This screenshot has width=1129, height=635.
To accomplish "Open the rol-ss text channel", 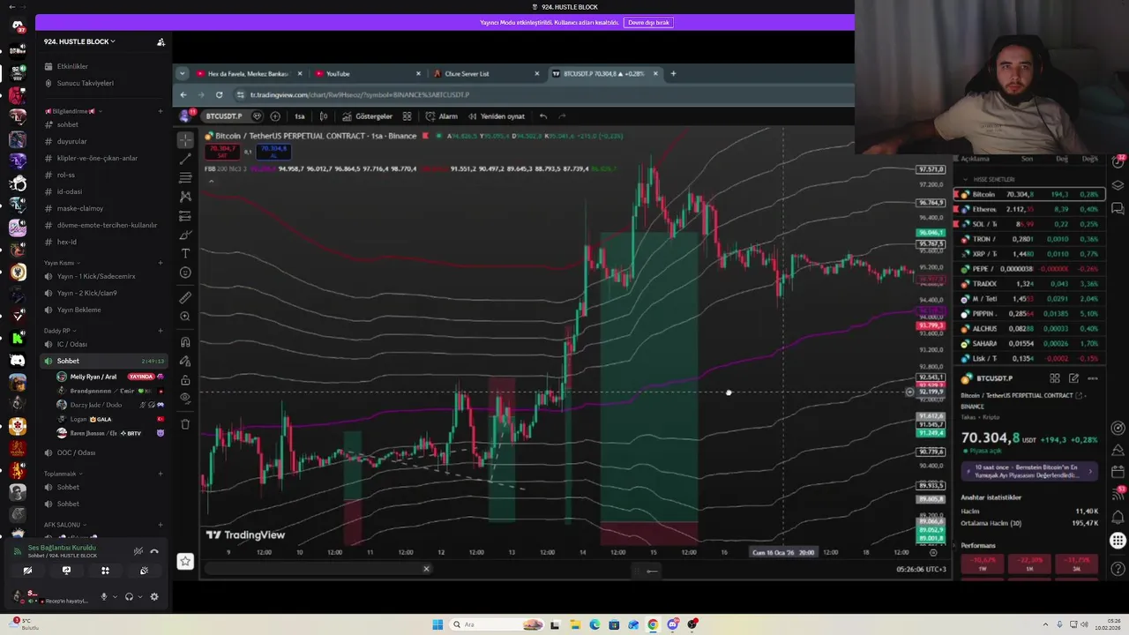I will (103, 175).
